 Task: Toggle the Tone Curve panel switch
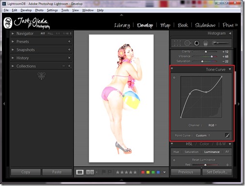click(172, 69)
